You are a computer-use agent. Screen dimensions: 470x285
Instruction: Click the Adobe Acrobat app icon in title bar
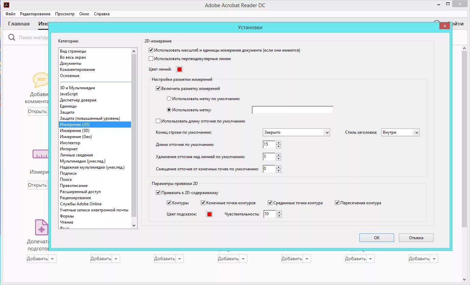pos(6,5)
